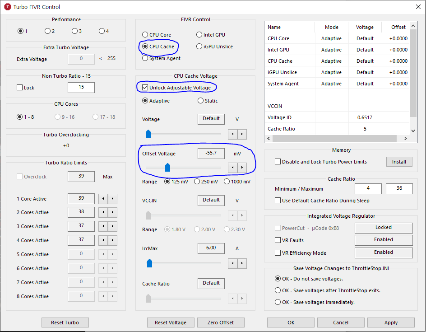This screenshot has height=332, width=426.
Task: Click the Voltage ID 0.6517 value
Action: coord(365,117)
